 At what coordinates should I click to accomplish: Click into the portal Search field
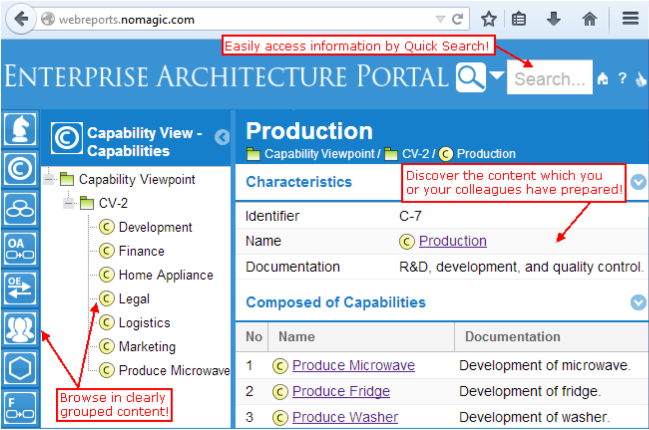[550, 77]
